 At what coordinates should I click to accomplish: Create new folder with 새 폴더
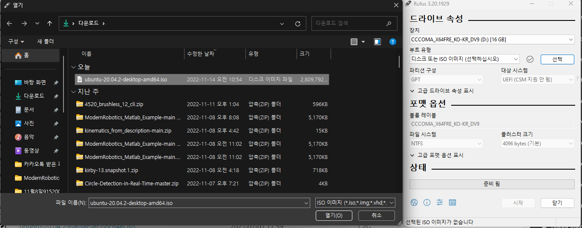46,41
